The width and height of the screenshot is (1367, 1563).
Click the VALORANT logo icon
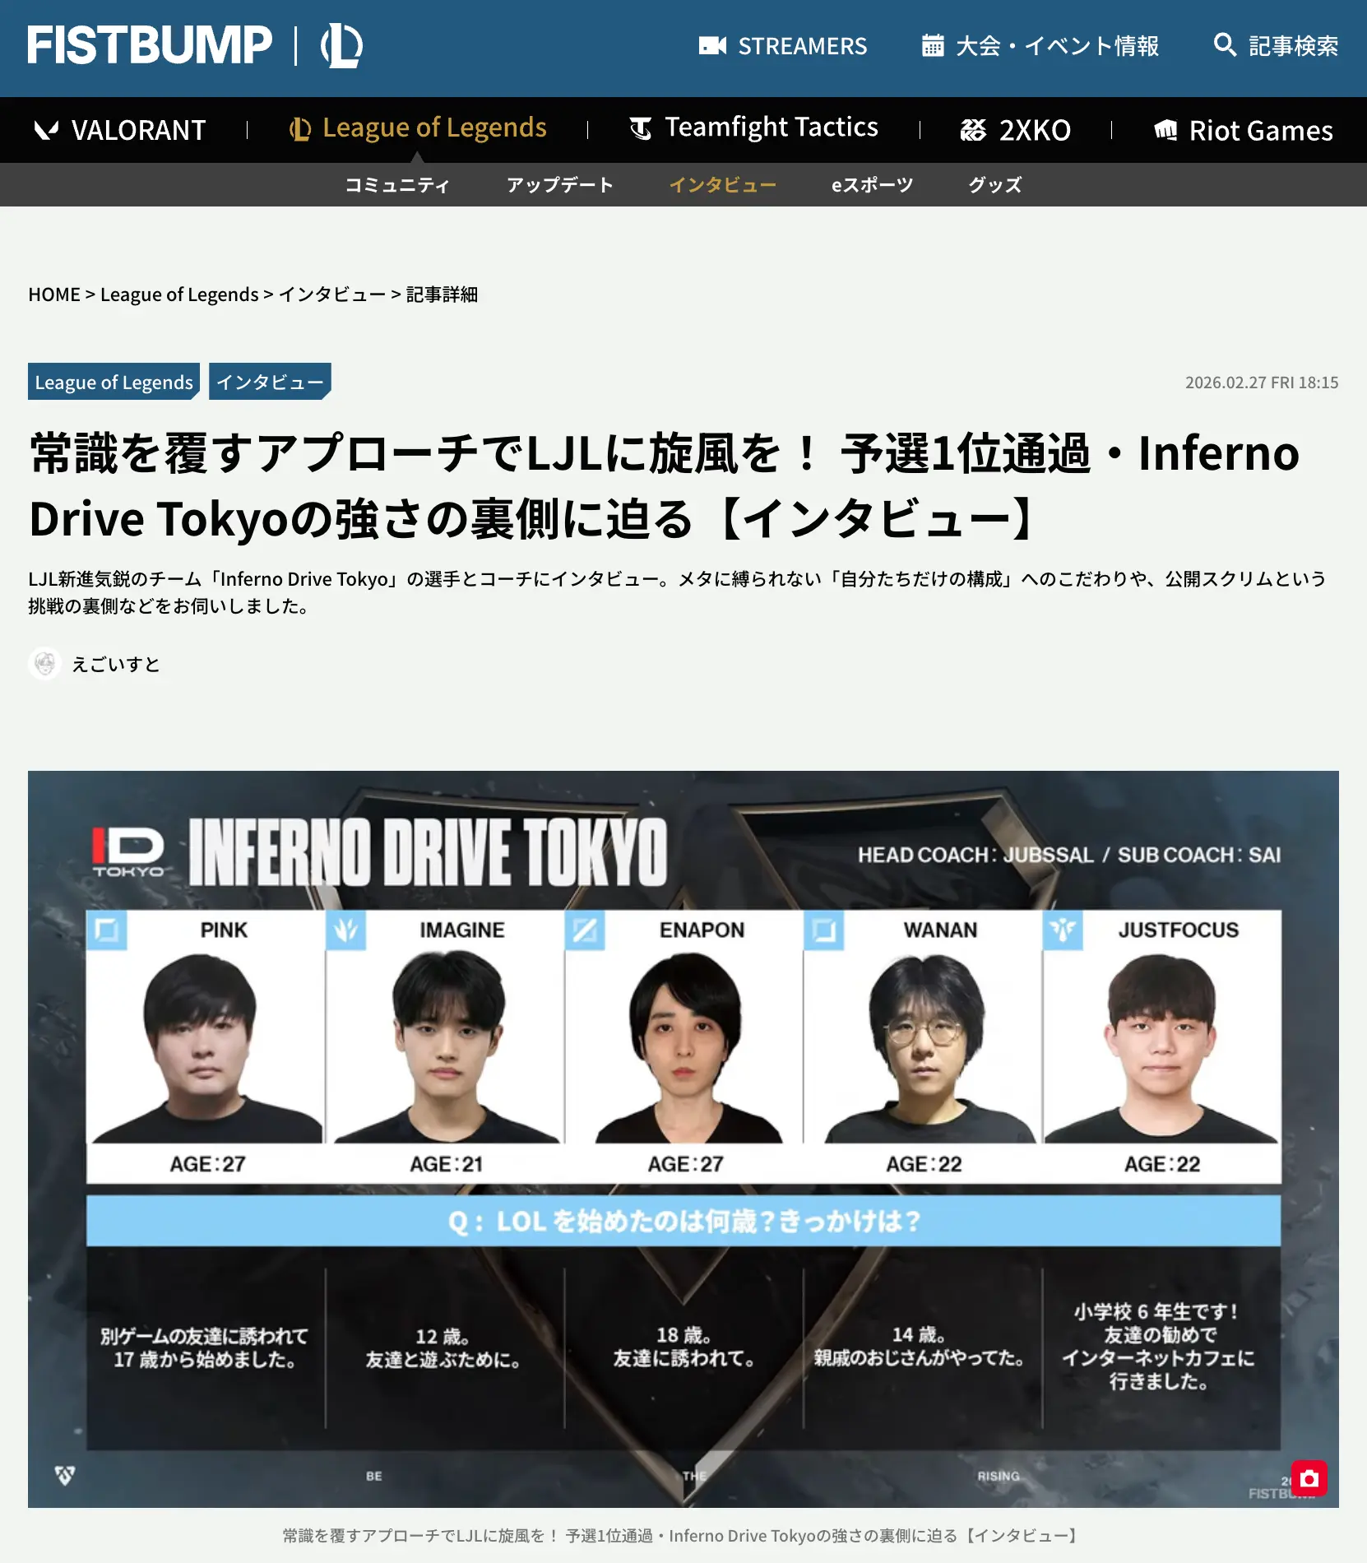click(x=46, y=130)
